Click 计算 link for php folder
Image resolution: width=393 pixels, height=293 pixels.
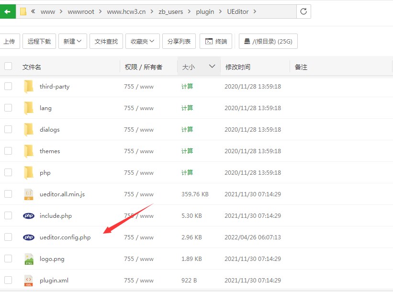point(187,173)
